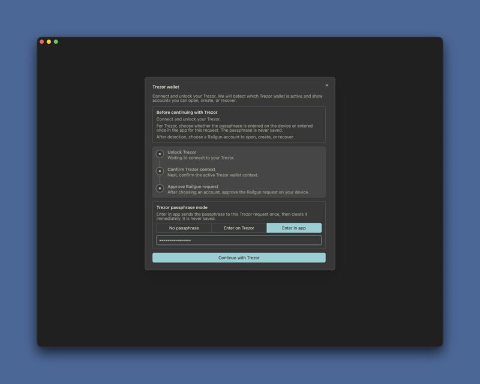Focus the masked passphrase input field
Image resolution: width=480 pixels, height=384 pixels.
pos(239,240)
